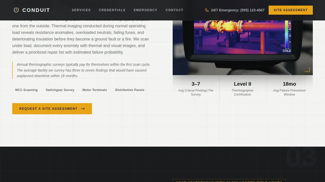Select the Motor Terminals tag

click(x=95, y=90)
